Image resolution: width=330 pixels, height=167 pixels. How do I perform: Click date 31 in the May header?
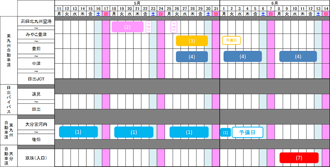(216, 9)
